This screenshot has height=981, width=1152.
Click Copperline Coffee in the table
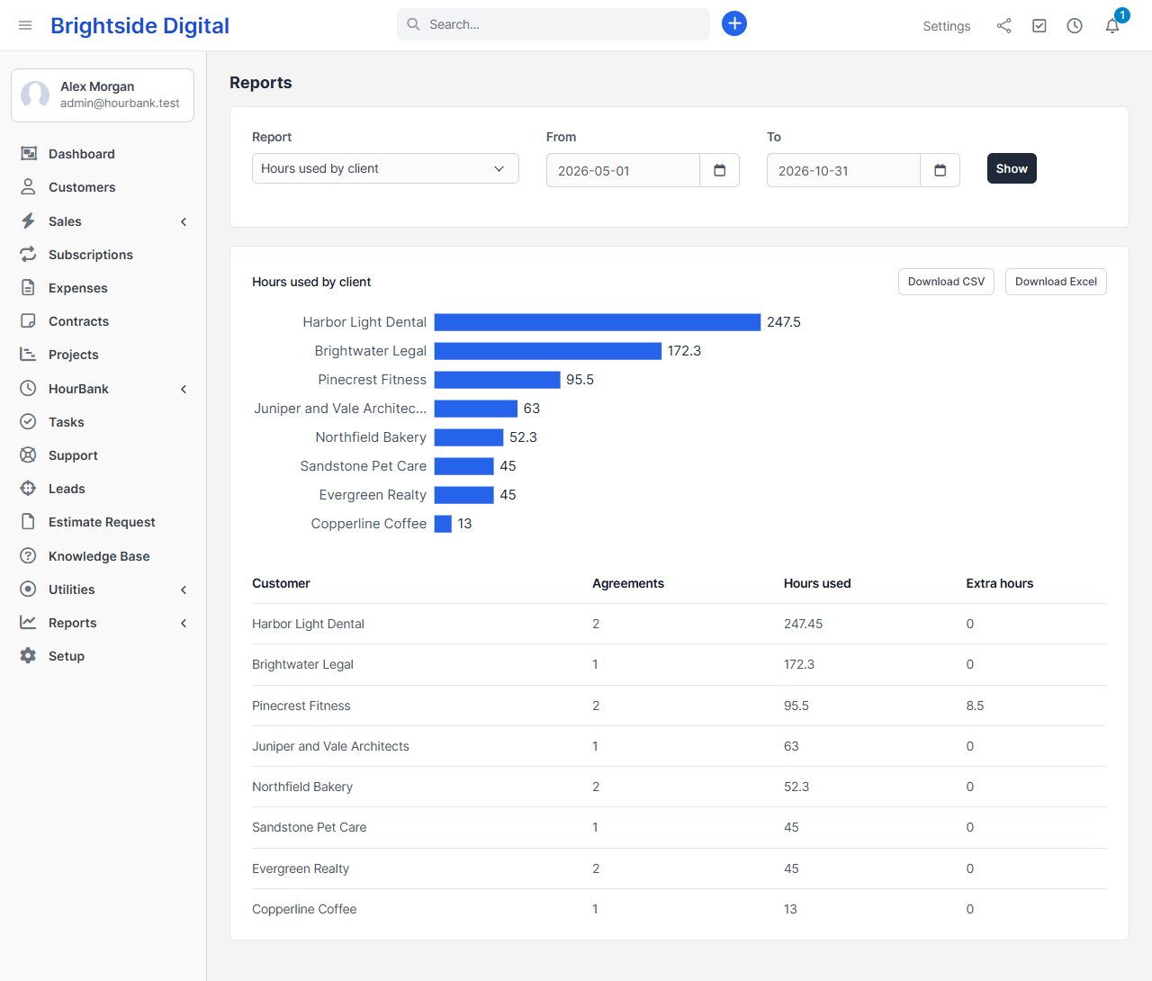304,909
